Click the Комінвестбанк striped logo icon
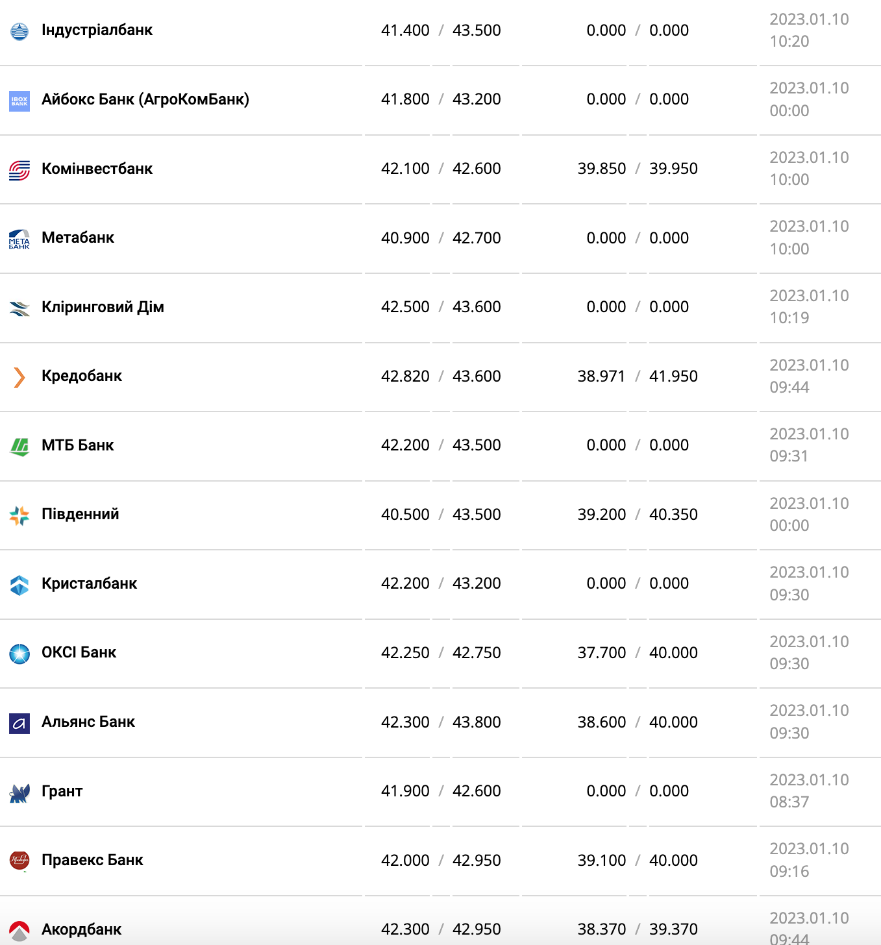881x945 pixels. click(x=19, y=170)
